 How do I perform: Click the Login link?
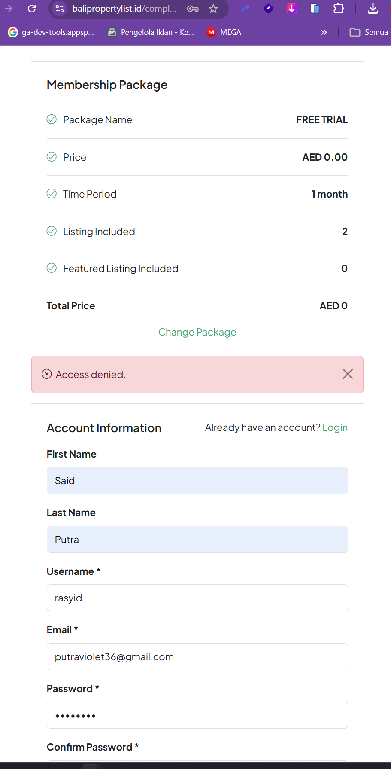[335, 428]
